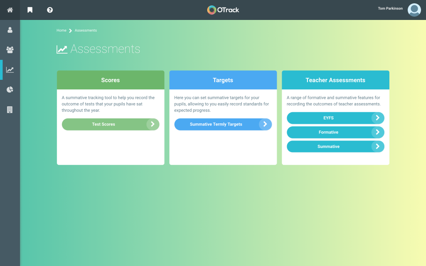This screenshot has width=426, height=266.
Task: Click the help question mark icon
Action: 50,10
